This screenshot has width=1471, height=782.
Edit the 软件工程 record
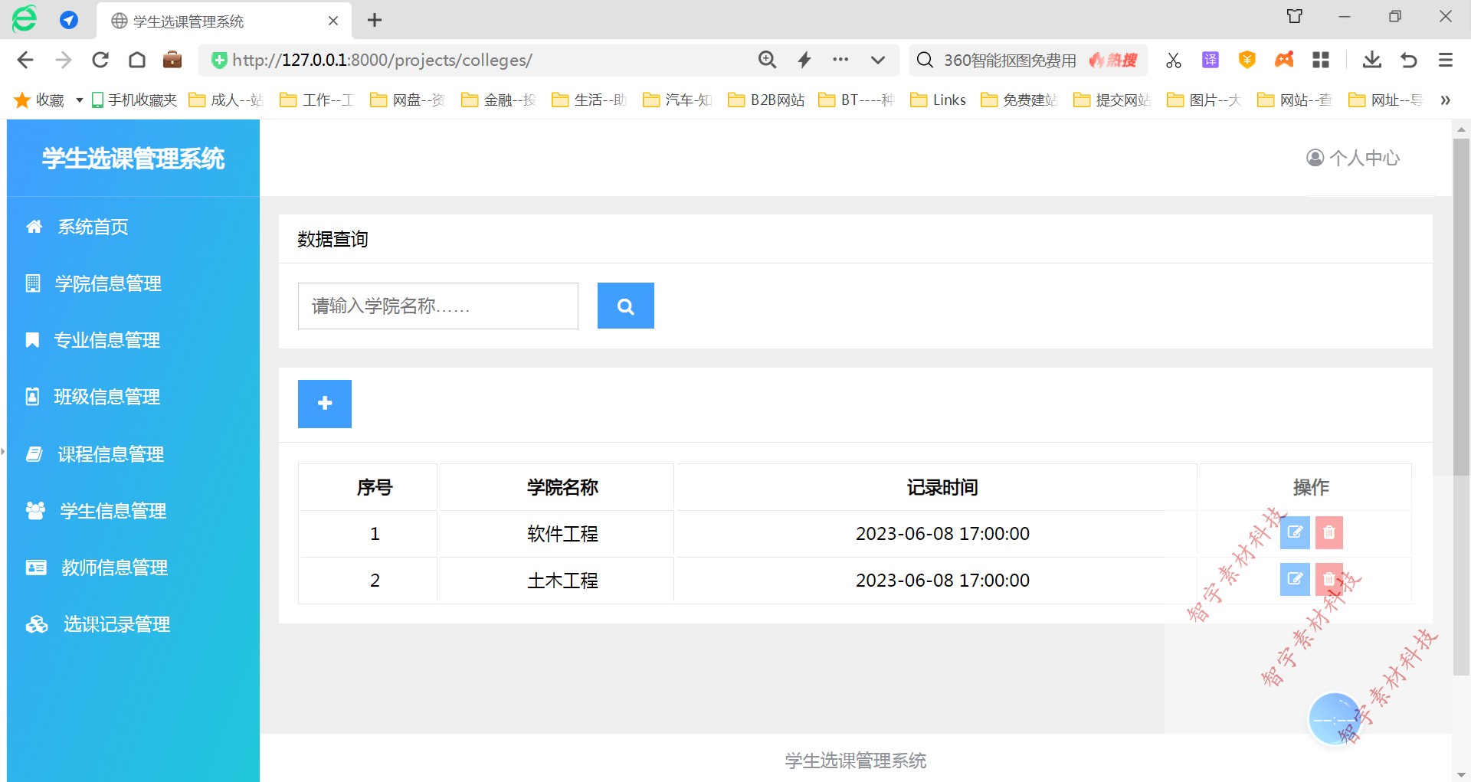click(1295, 533)
